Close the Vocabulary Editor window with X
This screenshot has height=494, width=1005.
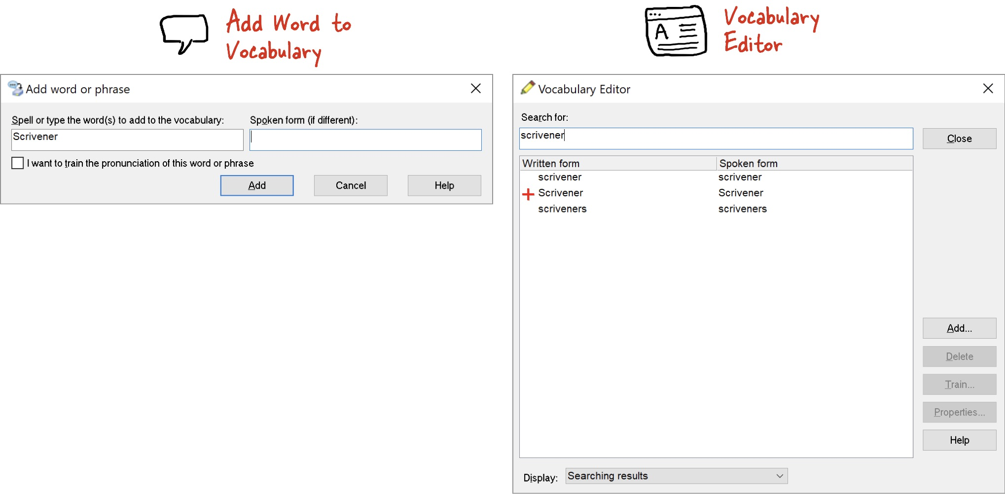pos(988,89)
